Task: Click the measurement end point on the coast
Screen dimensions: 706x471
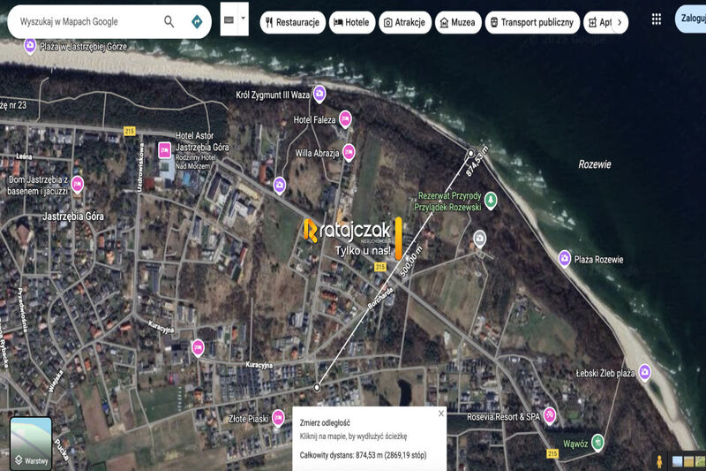Action: click(x=471, y=153)
